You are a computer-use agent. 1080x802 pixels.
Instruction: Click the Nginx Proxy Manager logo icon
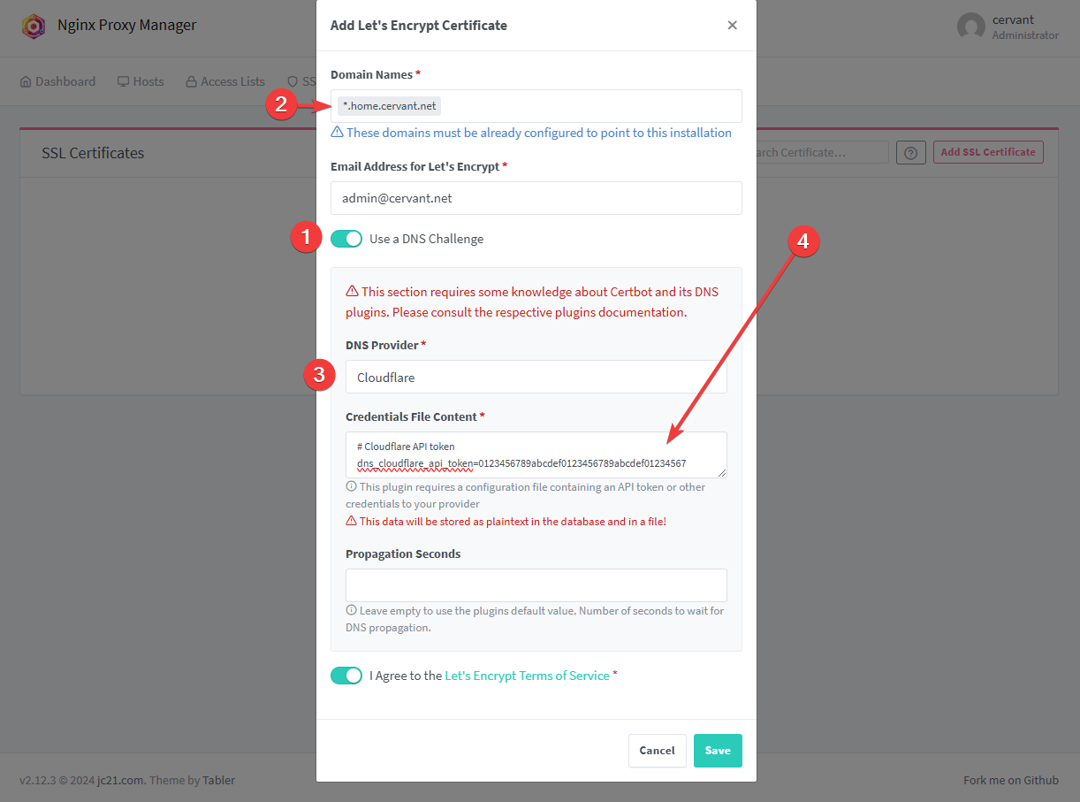coord(34,26)
